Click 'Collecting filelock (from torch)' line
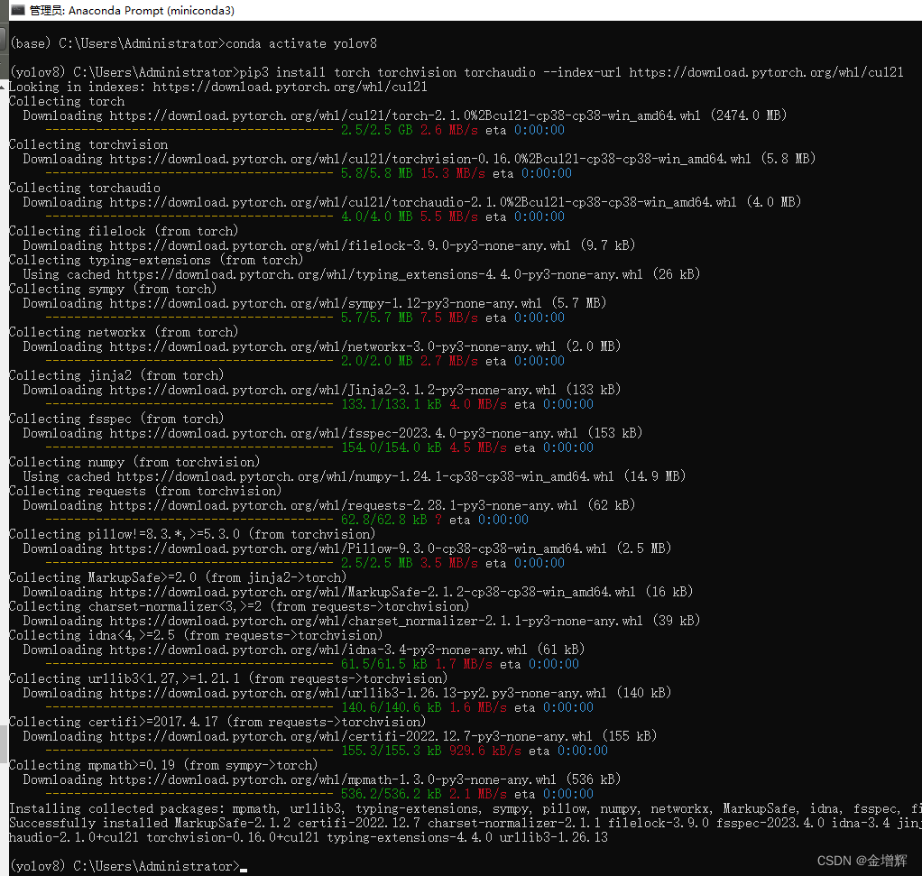Image resolution: width=922 pixels, height=876 pixels. click(124, 231)
